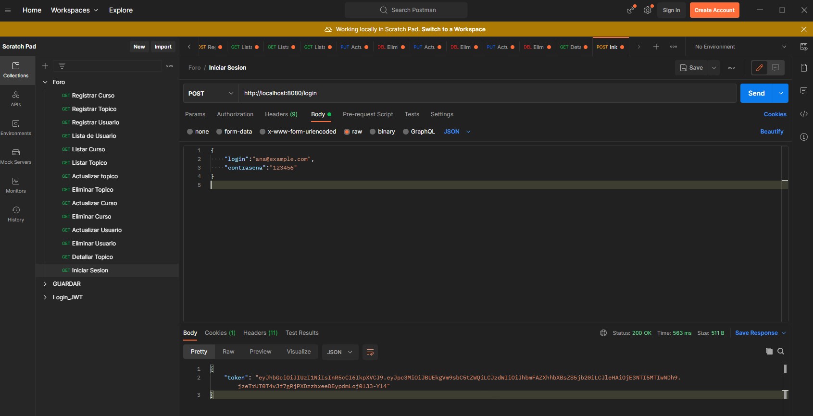Open the request Cookies link
This screenshot has width=813, height=416.
coord(775,114)
